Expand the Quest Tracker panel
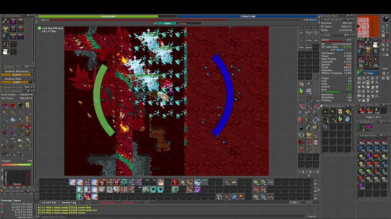 click(x=31, y=87)
